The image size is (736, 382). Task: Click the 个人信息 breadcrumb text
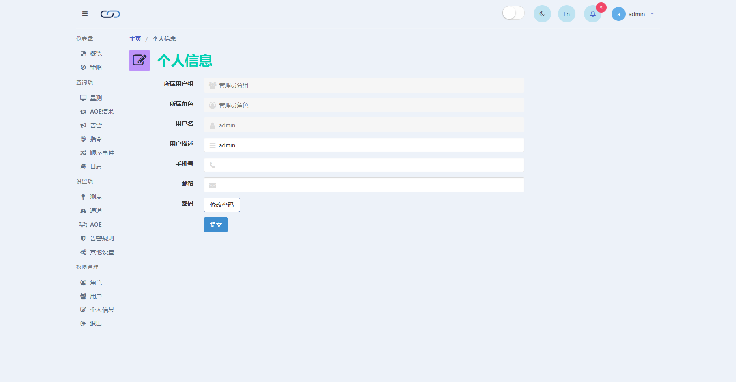[x=164, y=39]
